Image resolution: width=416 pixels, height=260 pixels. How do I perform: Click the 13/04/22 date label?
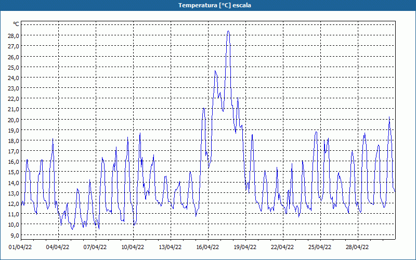170,247
